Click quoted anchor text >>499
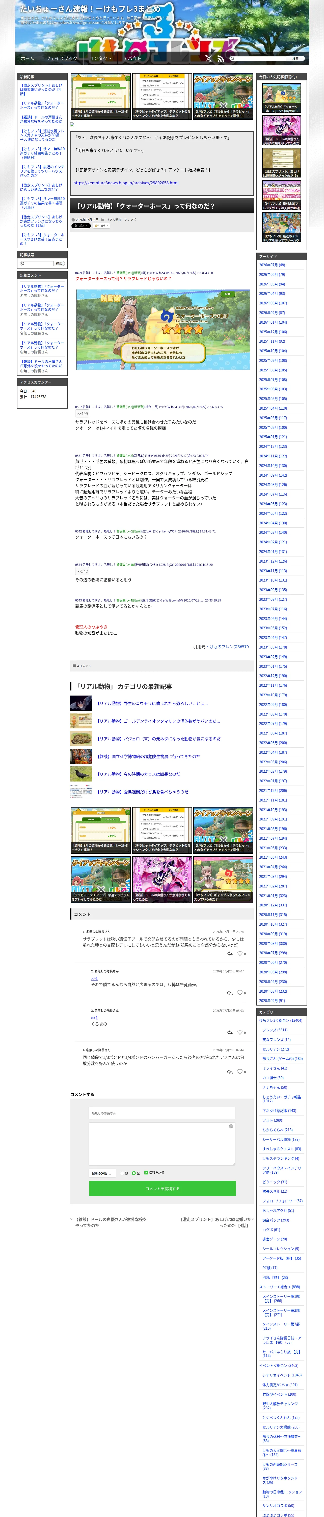324x1517 pixels. (x=82, y=414)
